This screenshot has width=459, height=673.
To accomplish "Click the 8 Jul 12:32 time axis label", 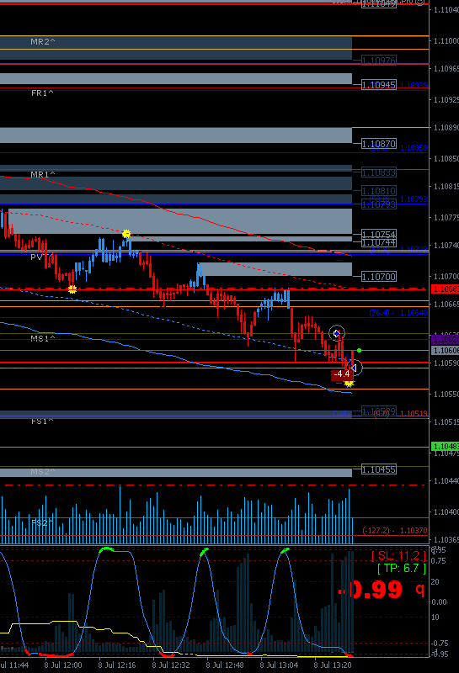I will (171, 665).
